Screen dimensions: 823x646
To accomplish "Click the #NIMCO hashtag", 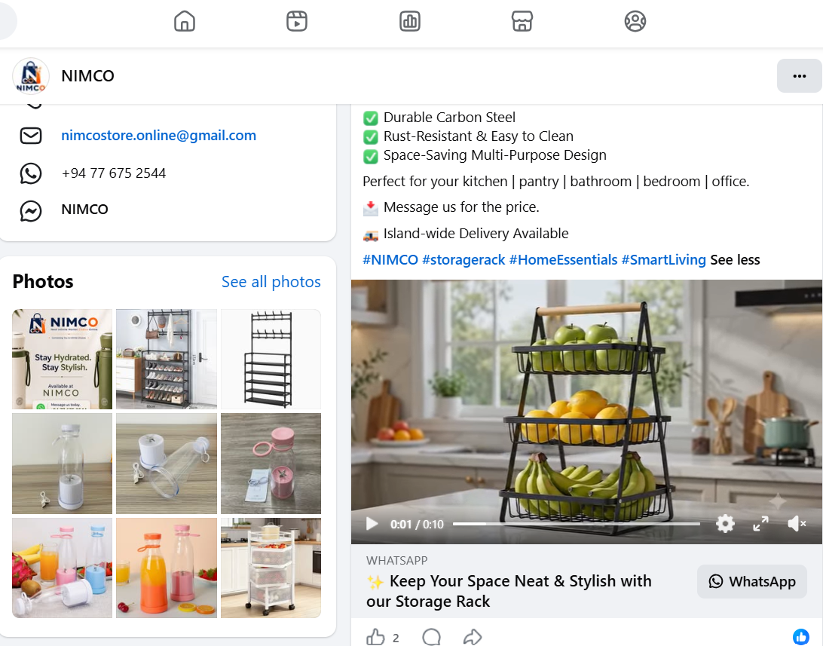I will pyautogui.click(x=390, y=260).
